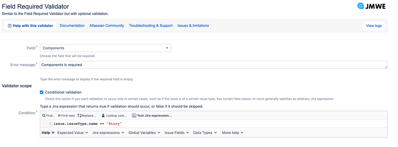398x147 pixels.
Task: Open the Data Types menu
Action: coord(205,133)
